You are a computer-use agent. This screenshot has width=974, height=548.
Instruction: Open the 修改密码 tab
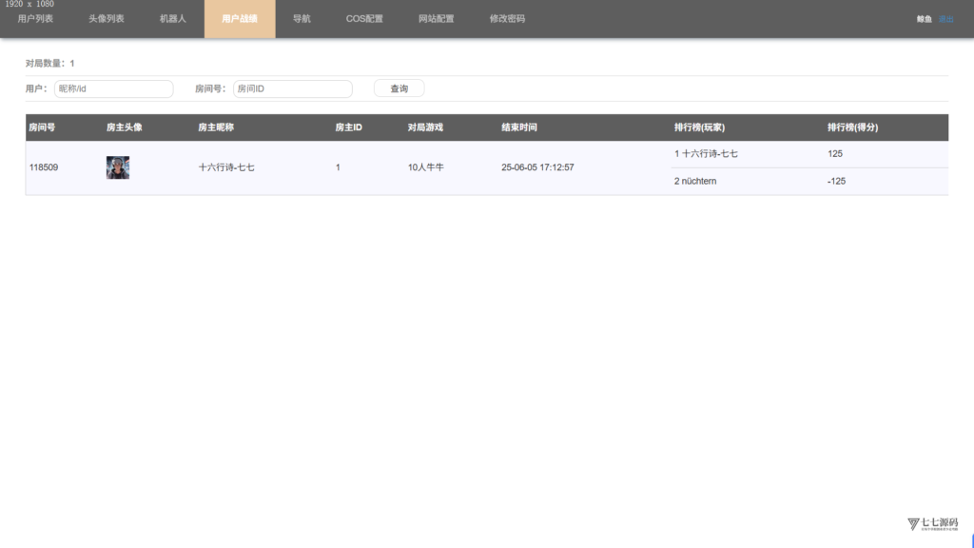pyautogui.click(x=507, y=19)
